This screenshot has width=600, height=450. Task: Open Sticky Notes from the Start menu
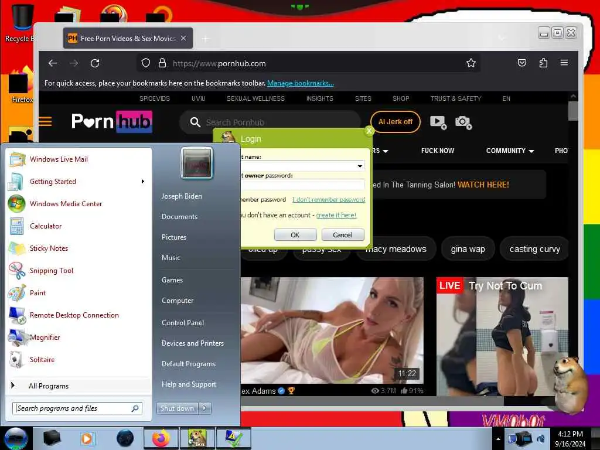79,248
